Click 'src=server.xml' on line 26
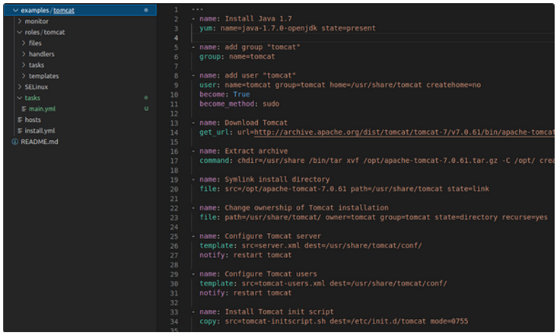Image resolution: width=557 pixels, height=335 pixels. (x=271, y=245)
